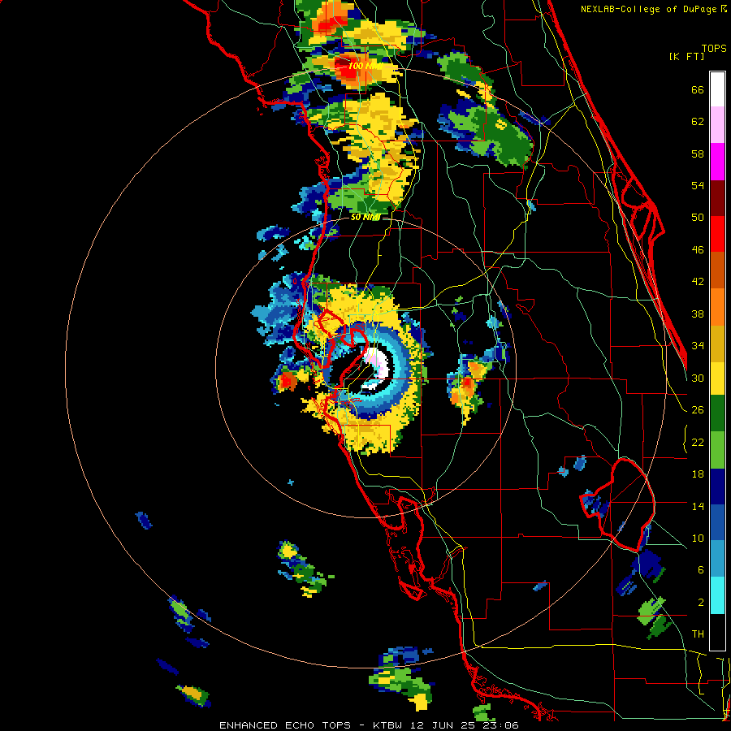The height and width of the screenshot is (731, 731).
Task: Click the 23:06 timestamp
Action: pyautogui.click(x=501, y=725)
